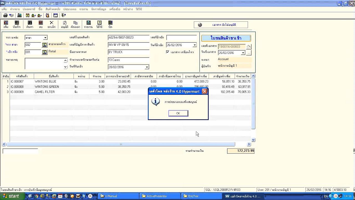355x200 pixels.
Task: Open the วันที่เอกสาร date dropdown
Action: coord(243,53)
